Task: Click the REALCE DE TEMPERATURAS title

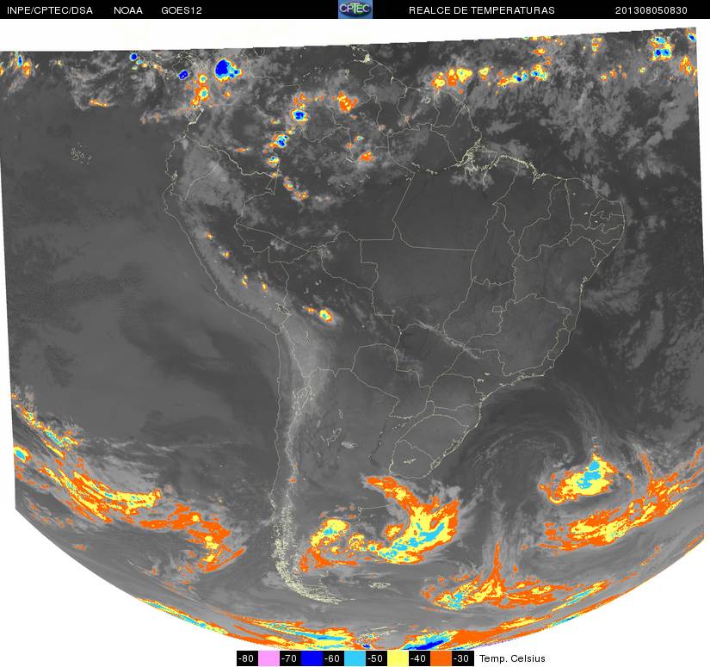Action: (x=482, y=10)
